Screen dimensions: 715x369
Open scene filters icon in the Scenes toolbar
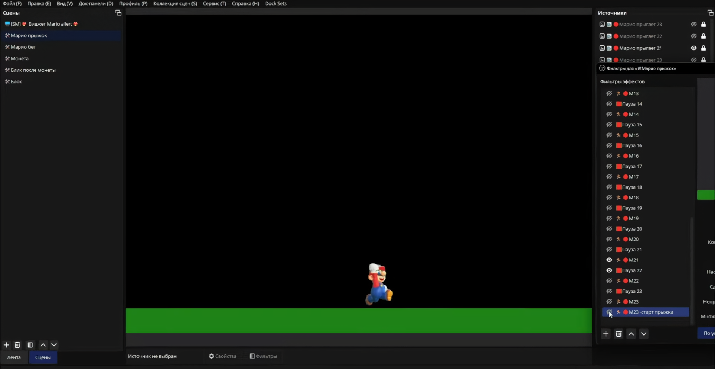[x=30, y=345]
